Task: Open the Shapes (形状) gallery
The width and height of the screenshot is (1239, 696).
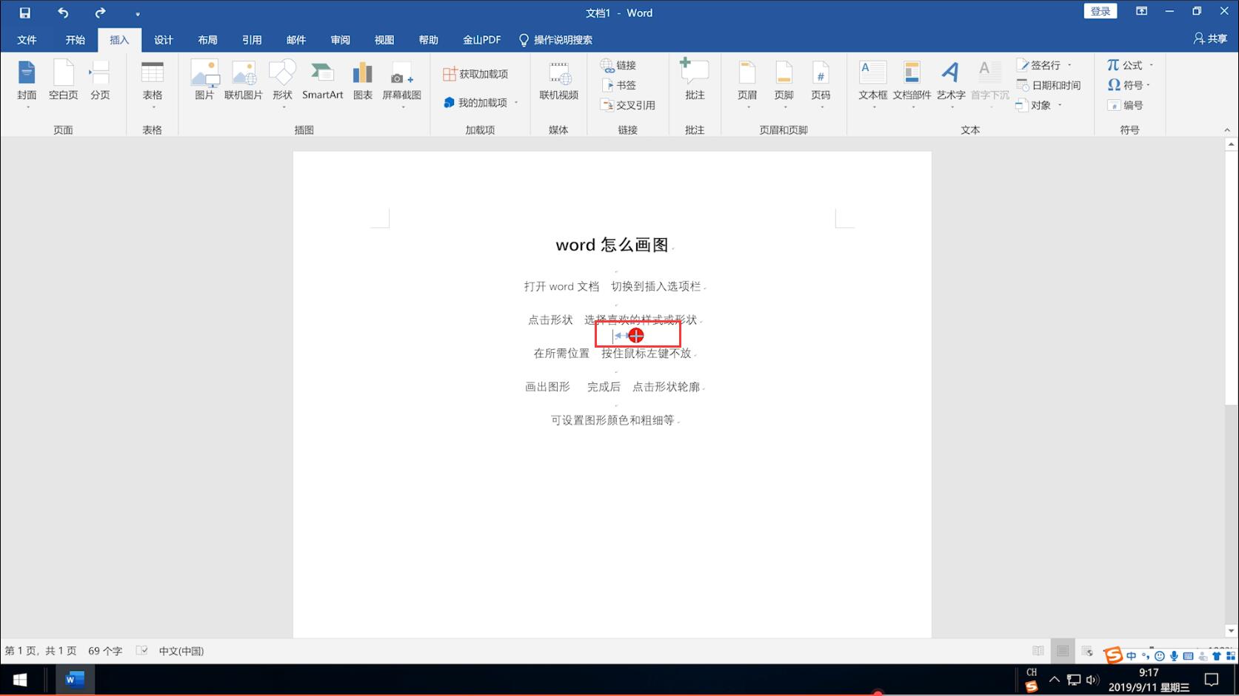Action: click(282, 84)
